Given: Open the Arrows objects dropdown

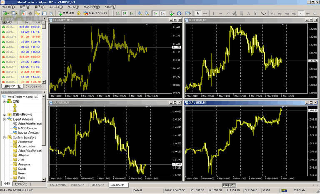Looking at the screenshot, I should [x=263, y=13].
